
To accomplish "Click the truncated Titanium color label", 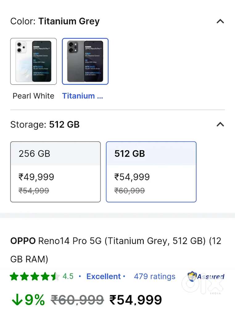I will click(x=82, y=96).
